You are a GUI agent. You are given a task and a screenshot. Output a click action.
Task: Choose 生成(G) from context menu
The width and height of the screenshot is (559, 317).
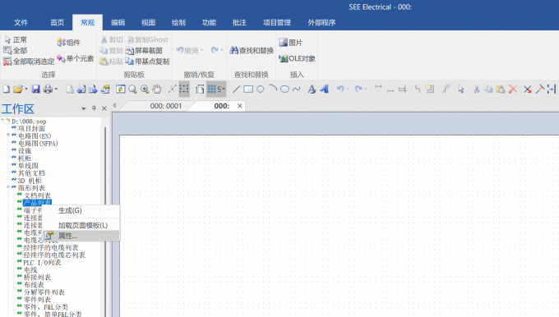coord(81,210)
